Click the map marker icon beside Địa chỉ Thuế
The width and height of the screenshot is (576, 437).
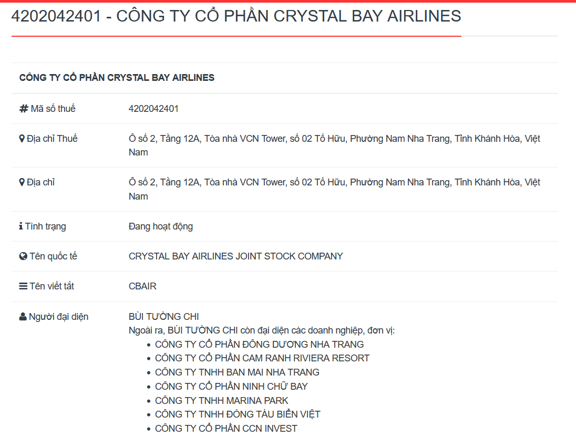[22, 139]
